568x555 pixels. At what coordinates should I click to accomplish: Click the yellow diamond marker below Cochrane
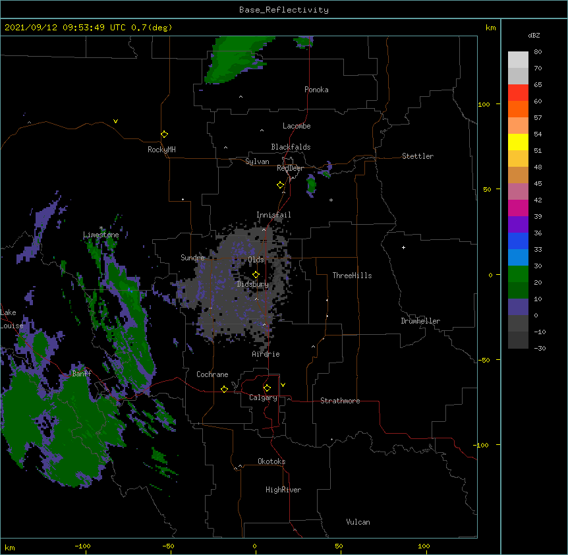(x=224, y=389)
